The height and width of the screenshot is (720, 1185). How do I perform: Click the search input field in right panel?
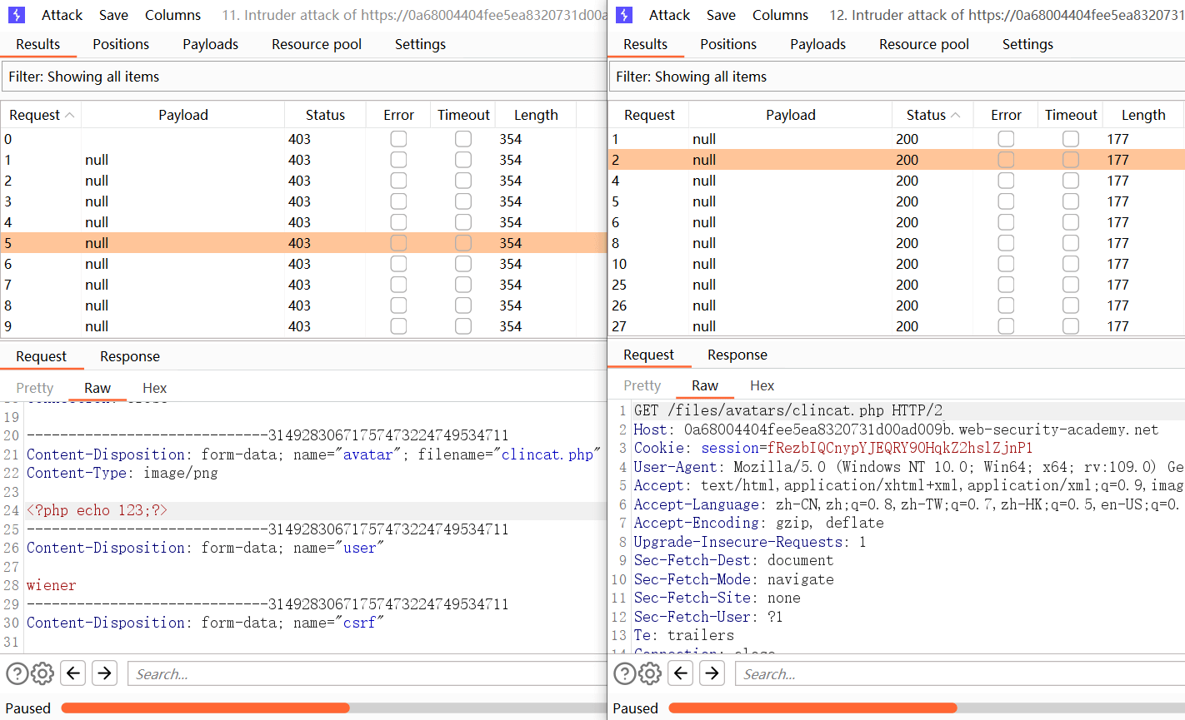(x=958, y=673)
